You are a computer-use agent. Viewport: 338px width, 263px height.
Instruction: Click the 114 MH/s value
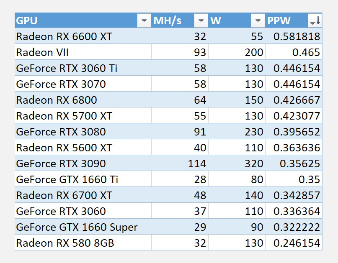point(197,163)
